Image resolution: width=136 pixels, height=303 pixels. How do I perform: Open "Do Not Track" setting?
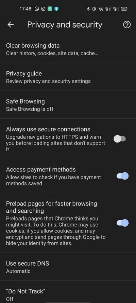tap(68, 292)
